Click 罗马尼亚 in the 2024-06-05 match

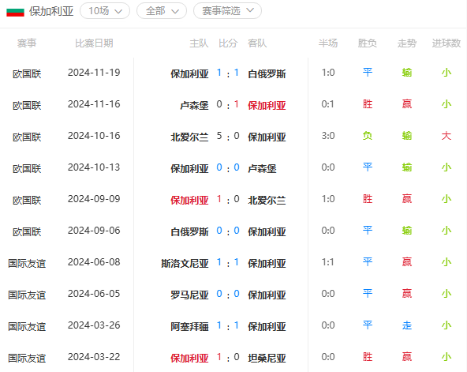tap(189, 295)
